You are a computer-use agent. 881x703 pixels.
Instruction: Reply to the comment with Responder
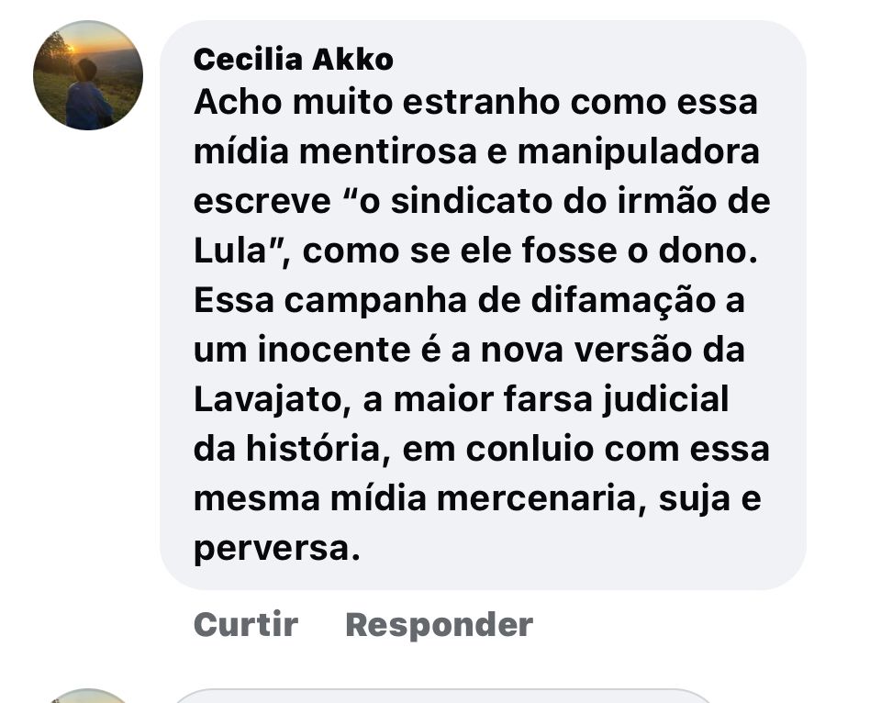[x=439, y=625]
